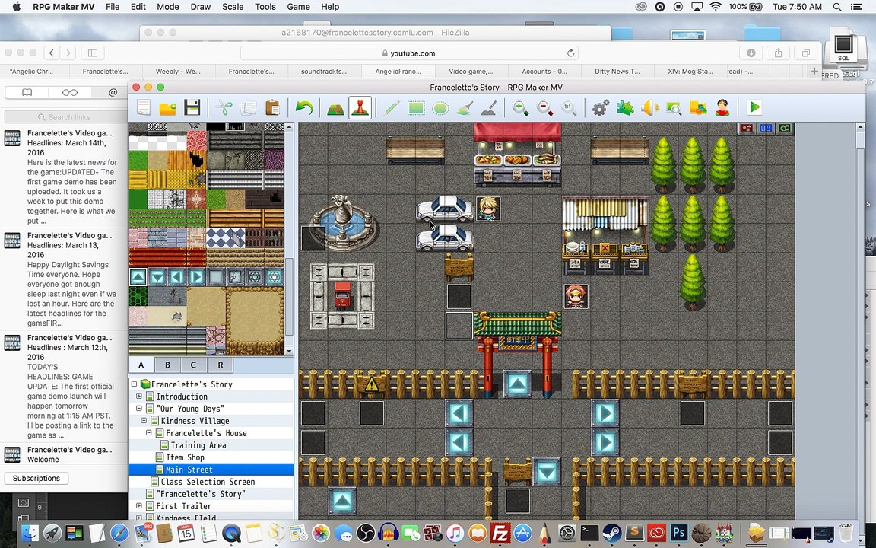Image resolution: width=876 pixels, height=548 pixels.
Task: Collapse the Francelette's House node
Action: coord(149,433)
